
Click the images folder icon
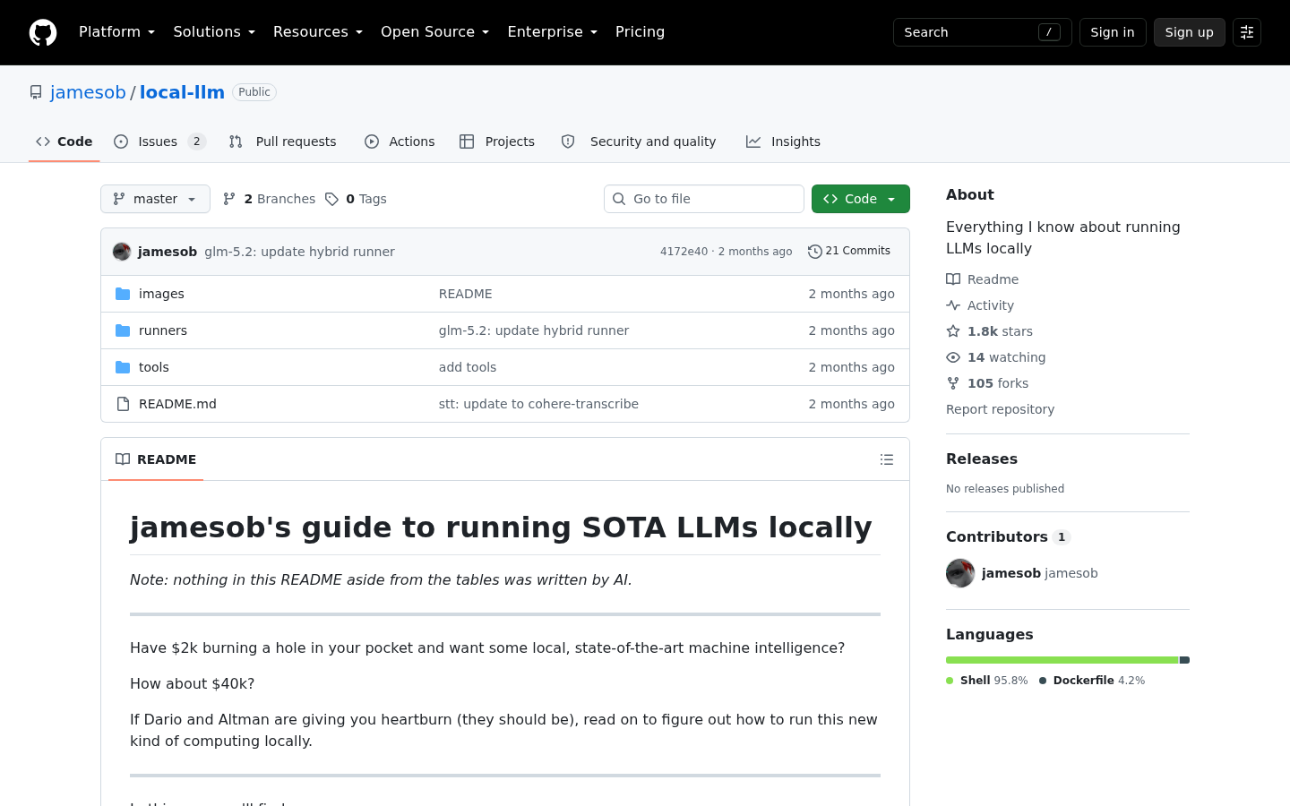[x=123, y=294]
